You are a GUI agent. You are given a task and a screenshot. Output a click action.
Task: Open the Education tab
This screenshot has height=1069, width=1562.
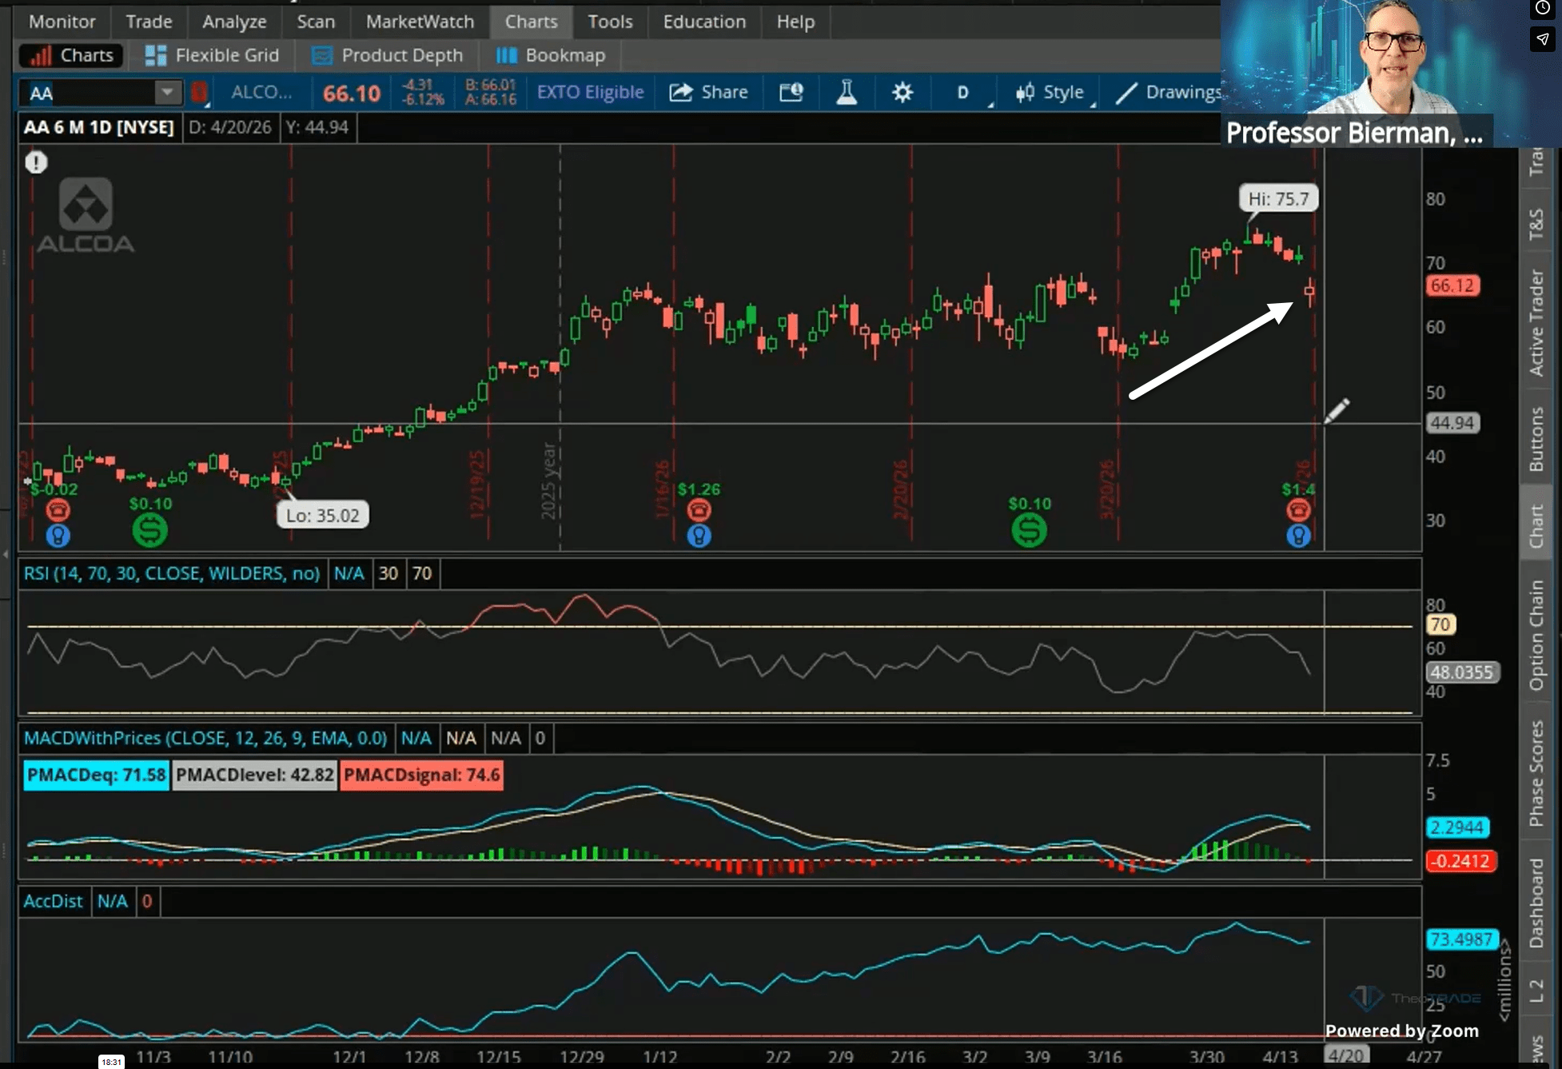tap(704, 22)
